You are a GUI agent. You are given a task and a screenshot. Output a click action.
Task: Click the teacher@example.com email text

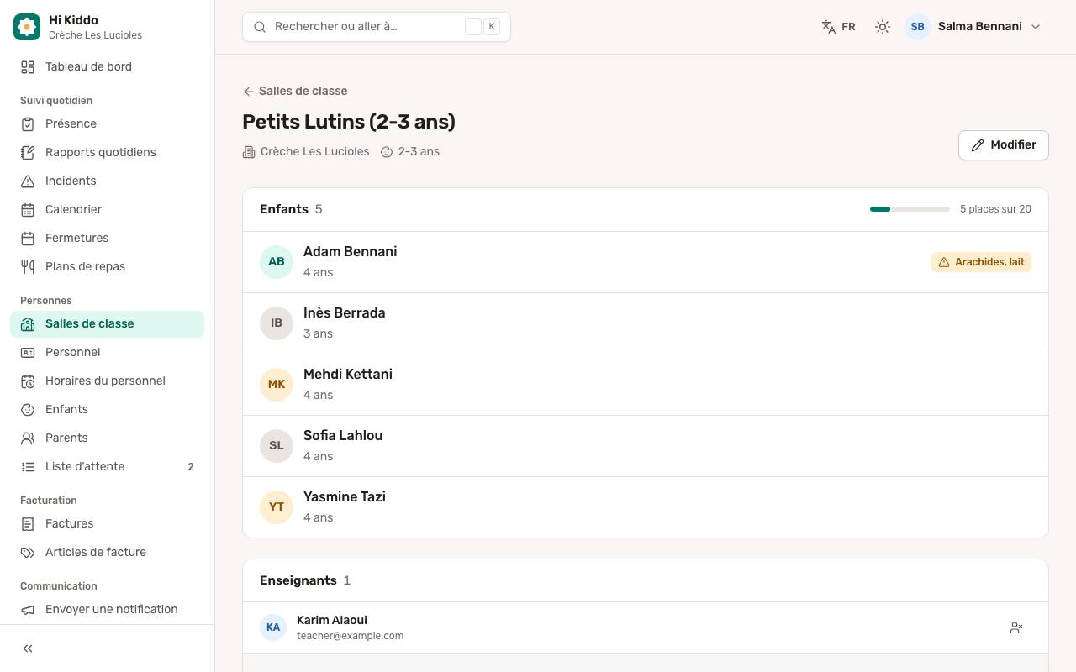click(350, 636)
